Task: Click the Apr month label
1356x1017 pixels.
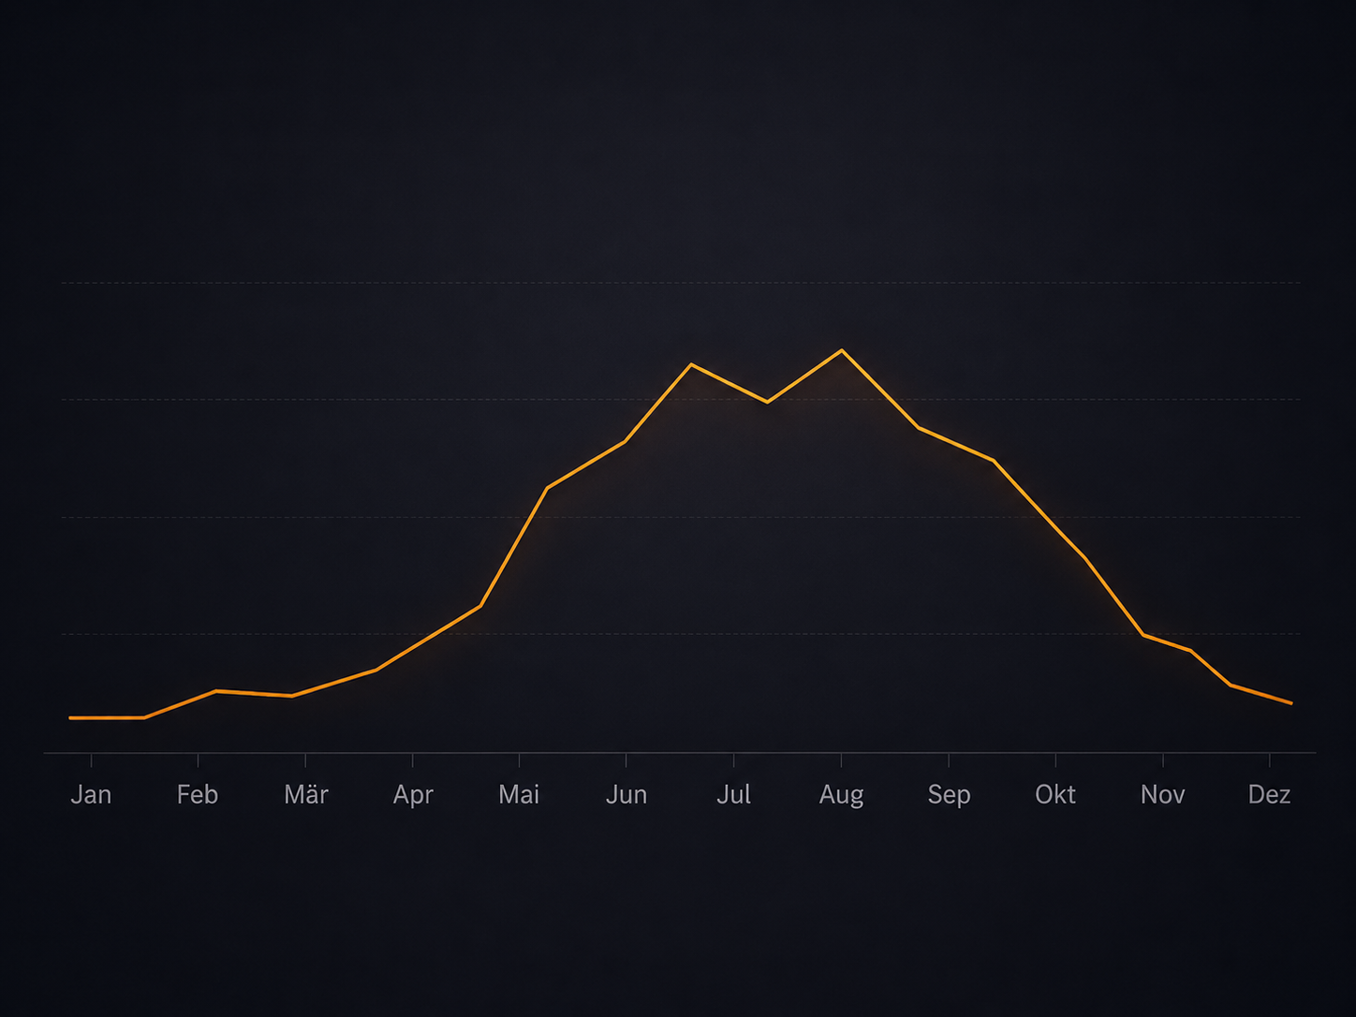Action: tap(413, 795)
